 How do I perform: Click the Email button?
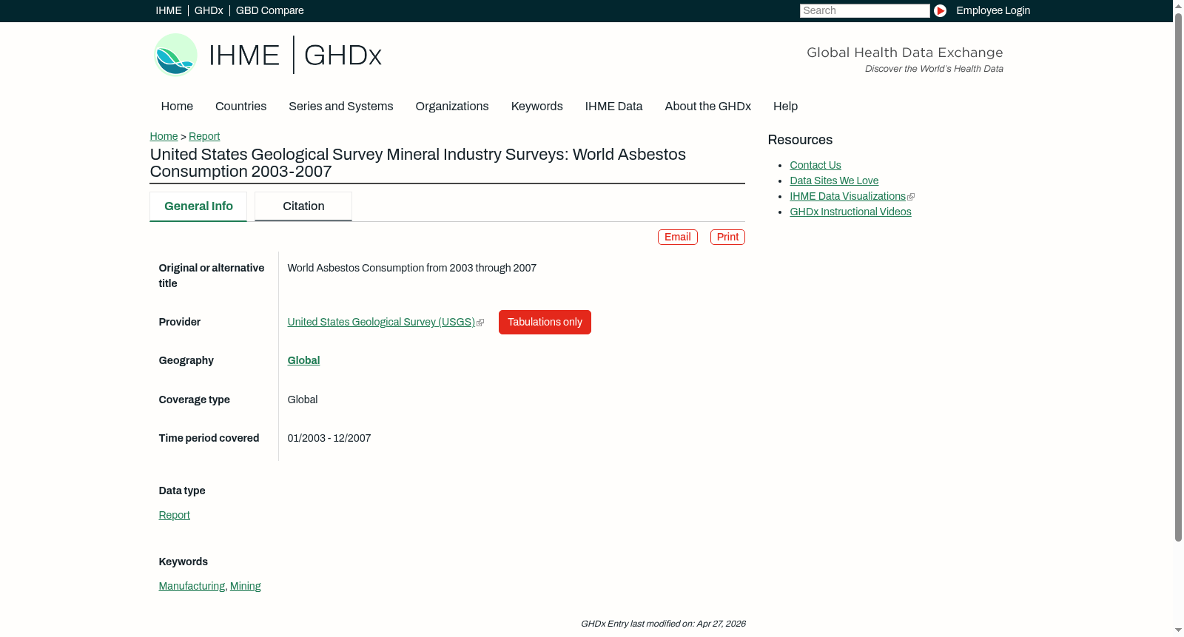point(677,237)
